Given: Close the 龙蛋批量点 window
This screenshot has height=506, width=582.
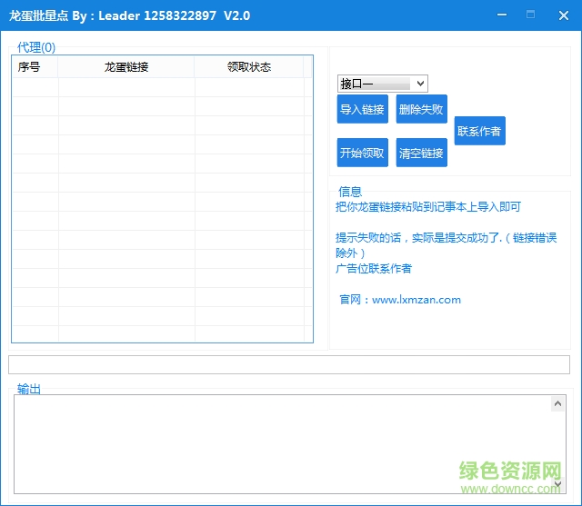Looking at the screenshot, I should tap(564, 15).
